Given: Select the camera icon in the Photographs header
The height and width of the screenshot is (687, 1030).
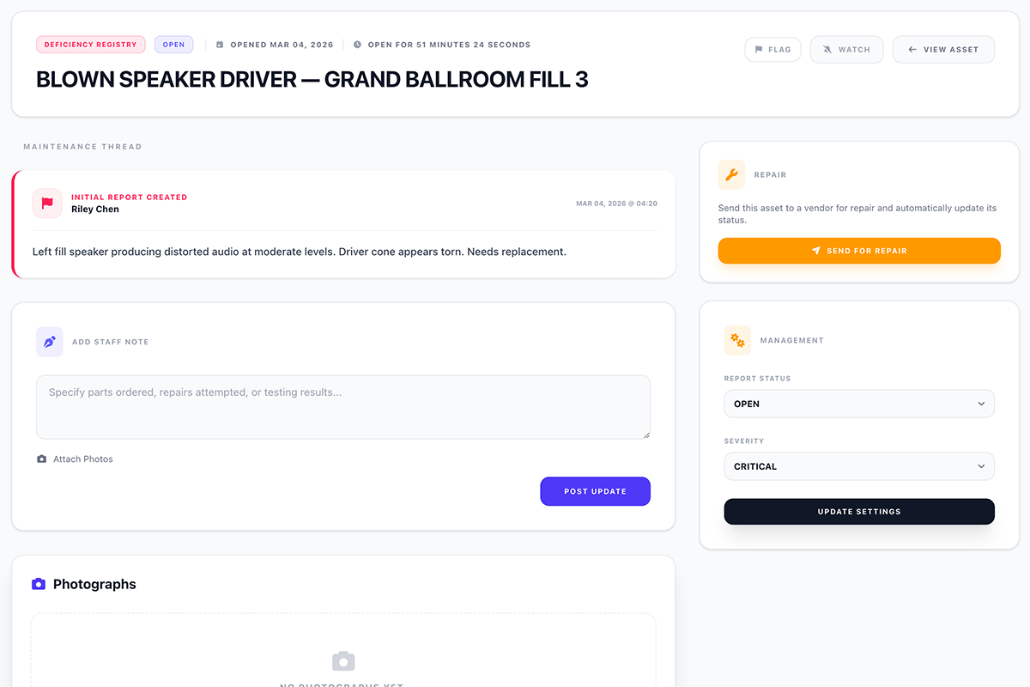Looking at the screenshot, I should (x=38, y=584).
